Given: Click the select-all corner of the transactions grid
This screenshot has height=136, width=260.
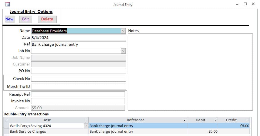Looking at the screenshot, I should (x=6, y=120).
